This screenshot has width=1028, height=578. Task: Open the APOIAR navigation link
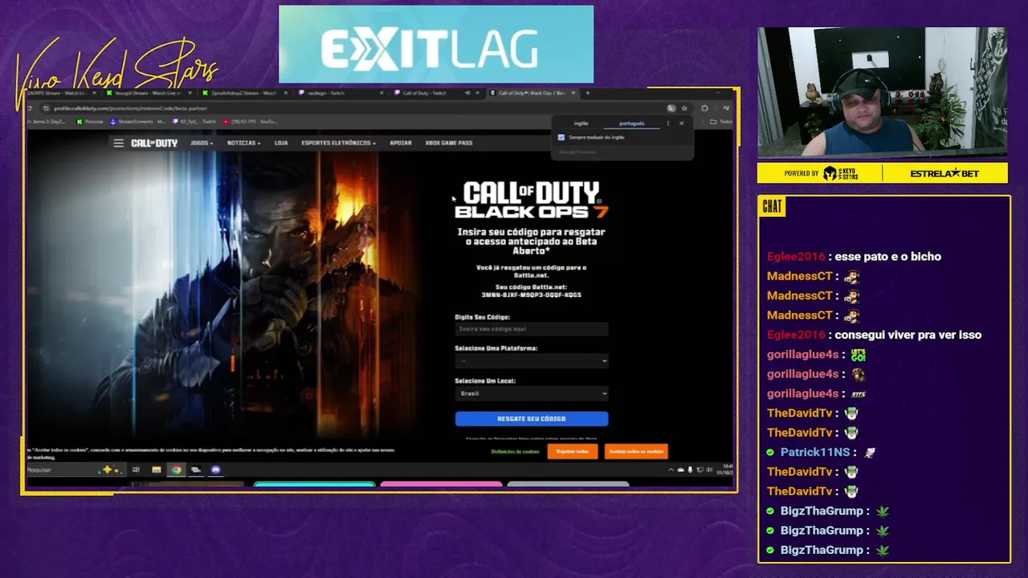pos(401,143)
